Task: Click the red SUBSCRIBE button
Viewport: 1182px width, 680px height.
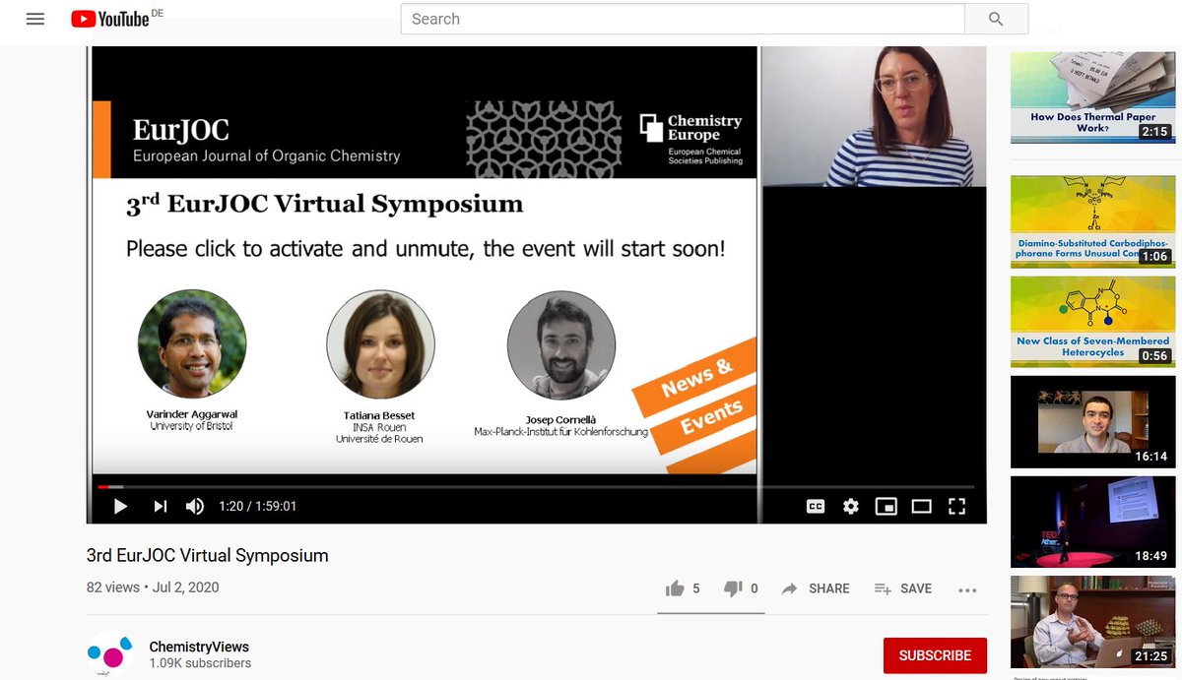Action: click(x=935, y=655)
